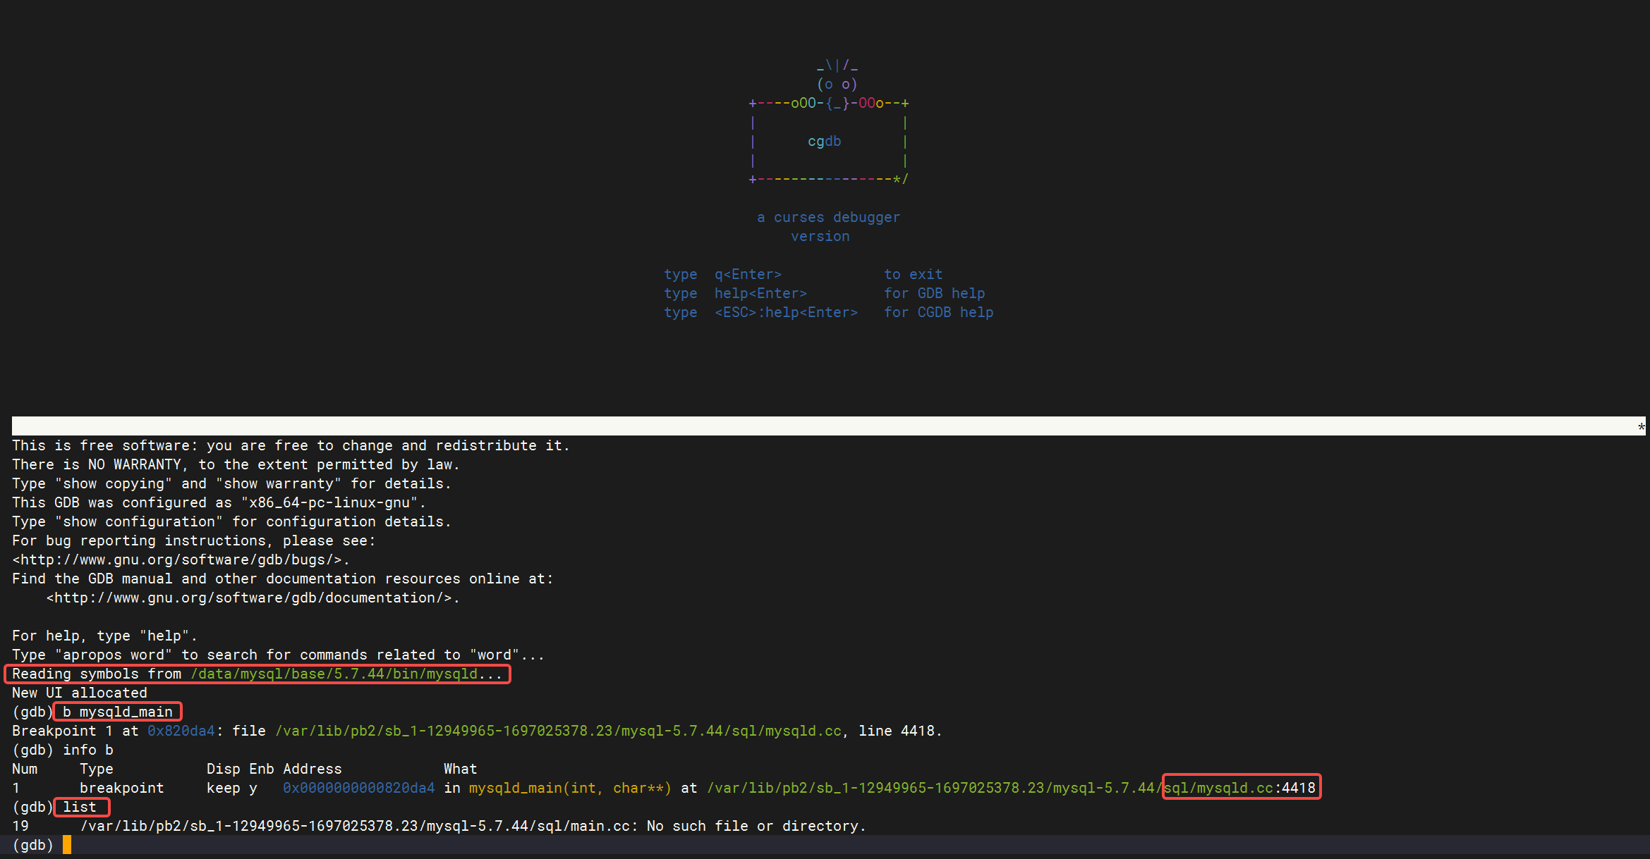Click the 'q<Enter>' exit hint text

coord(748,274)
